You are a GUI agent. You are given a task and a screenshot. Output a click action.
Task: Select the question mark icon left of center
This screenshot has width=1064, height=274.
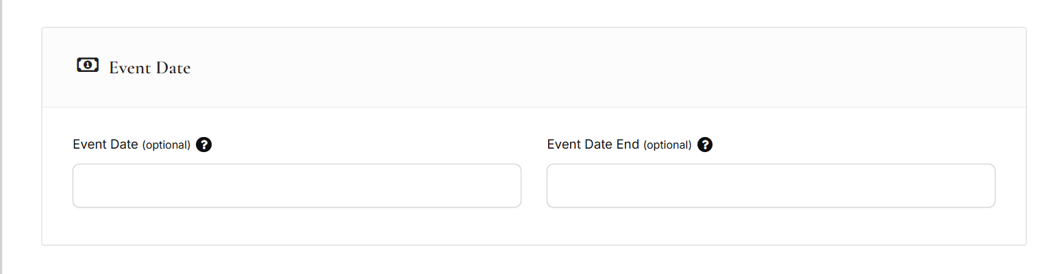click(203, 145)
